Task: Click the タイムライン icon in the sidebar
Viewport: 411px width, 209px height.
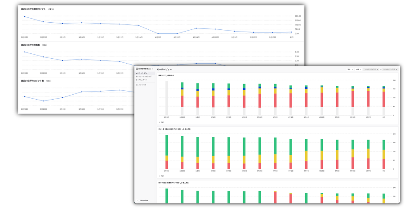Action: tap(137, 80)
